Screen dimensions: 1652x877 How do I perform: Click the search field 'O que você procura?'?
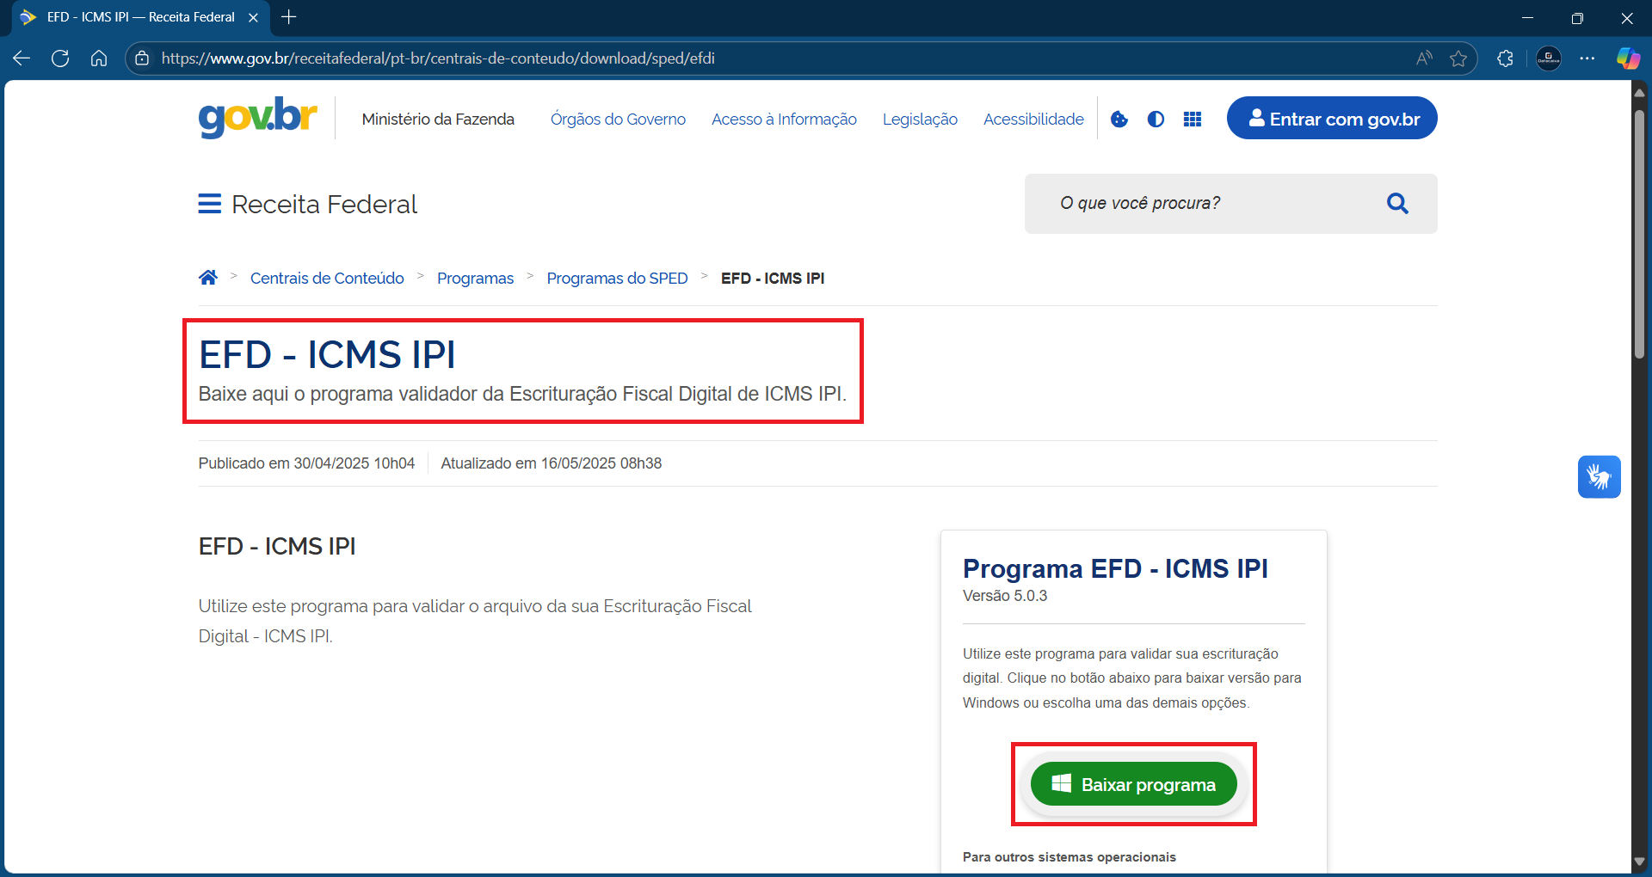click(1205, 204)
